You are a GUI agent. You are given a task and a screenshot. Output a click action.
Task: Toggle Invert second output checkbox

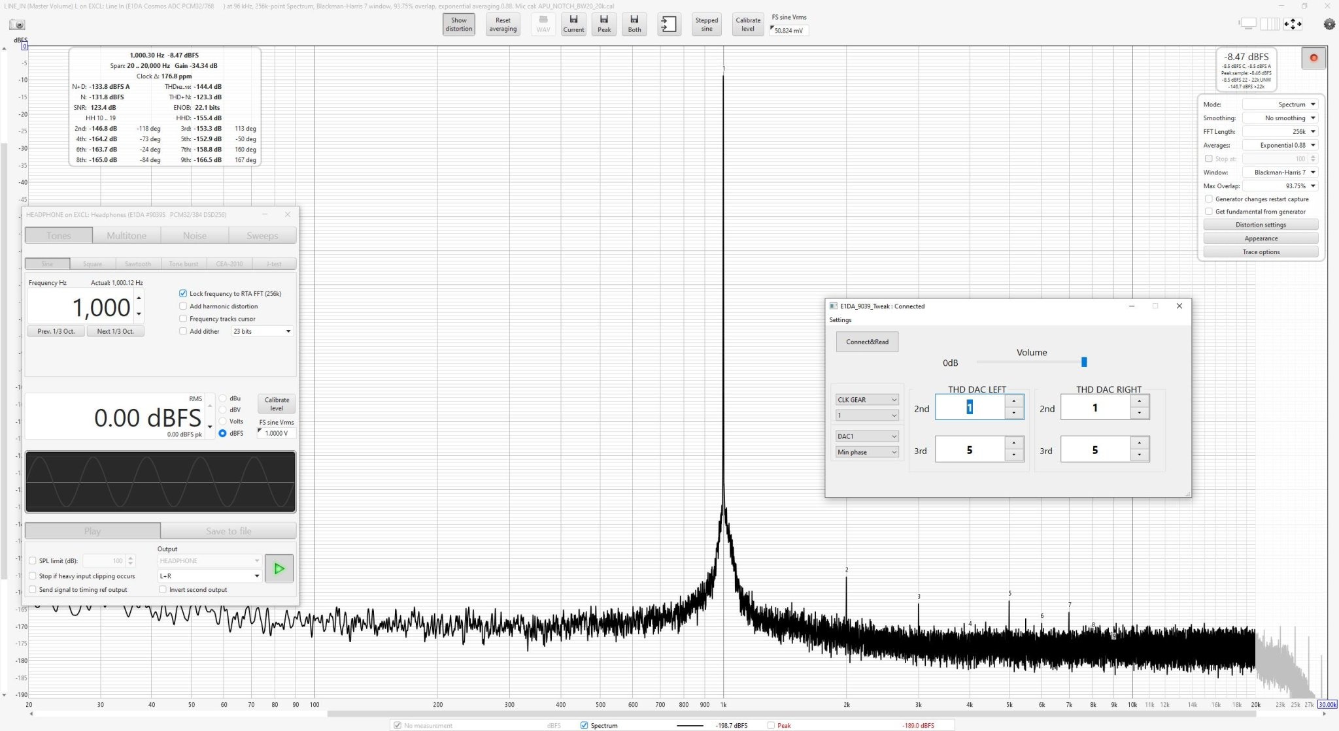click(x=163, y=589)
